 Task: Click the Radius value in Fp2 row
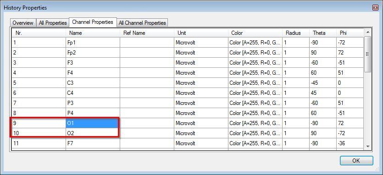(296, 53)
